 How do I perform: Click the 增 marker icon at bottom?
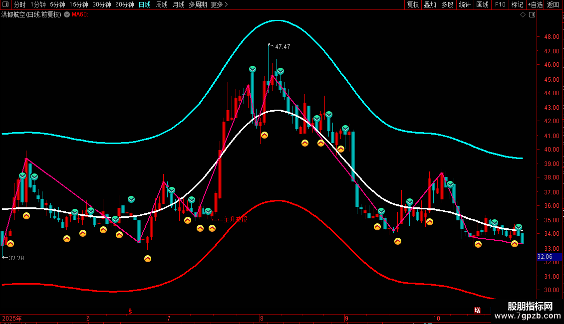(x=477, y=311)
